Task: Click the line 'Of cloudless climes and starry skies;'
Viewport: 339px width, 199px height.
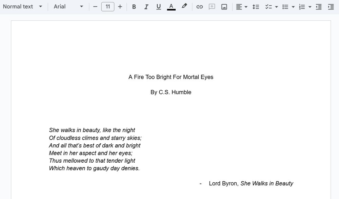Action: point(95,138)
